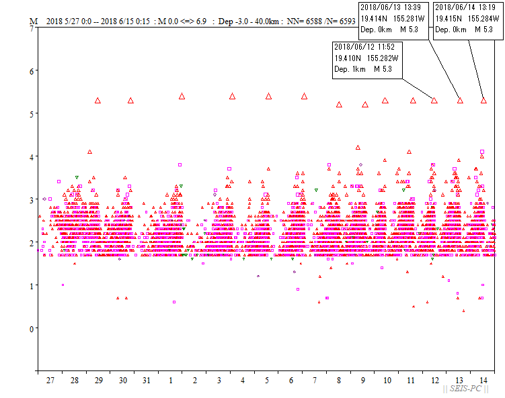This screenshot has height=398, width=505.
Task: Click '19.414N 155.281W' coordinates text
Action: 393,19
